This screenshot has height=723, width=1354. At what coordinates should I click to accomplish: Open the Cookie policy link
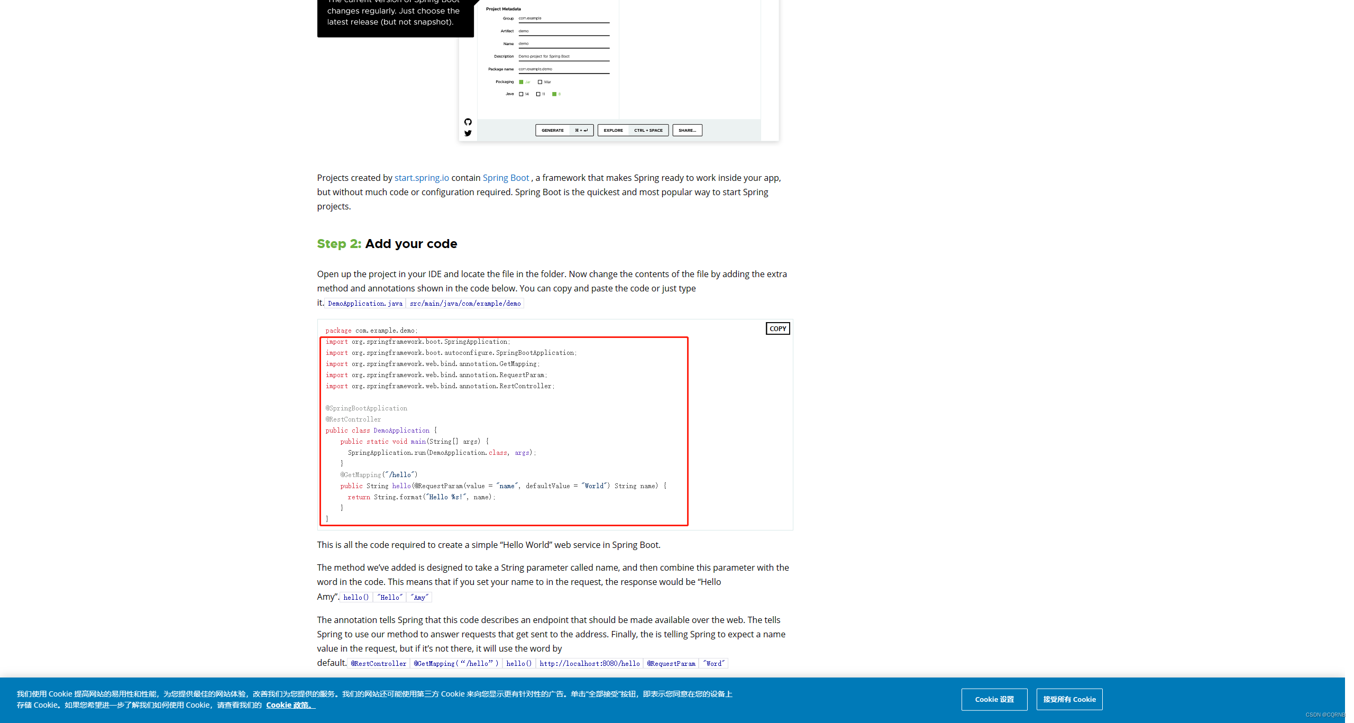pyautogui.click(x=290, y=705)
